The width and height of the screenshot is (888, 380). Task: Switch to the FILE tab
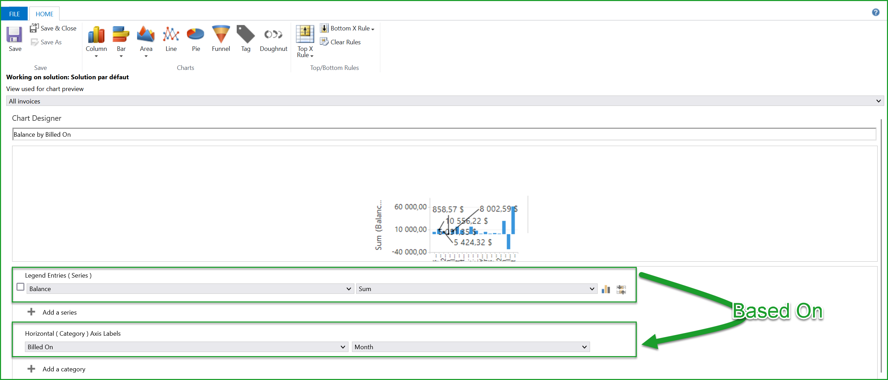tap(14, 13)
